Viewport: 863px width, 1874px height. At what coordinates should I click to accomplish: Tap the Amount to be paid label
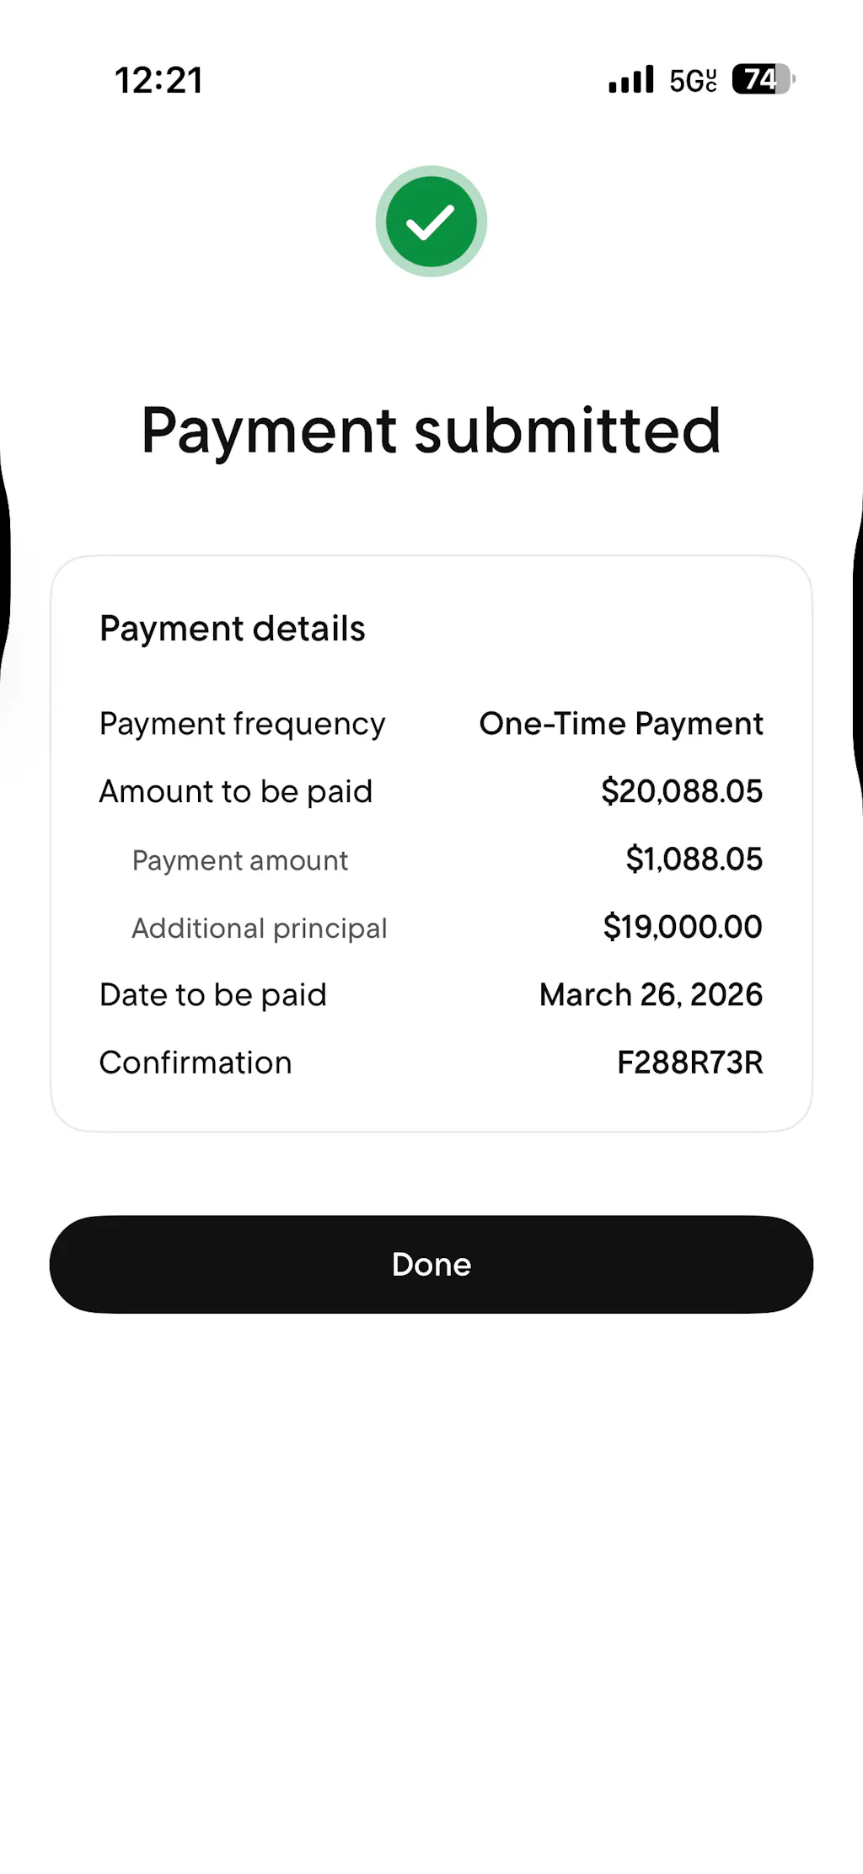(x=235, y=792)
